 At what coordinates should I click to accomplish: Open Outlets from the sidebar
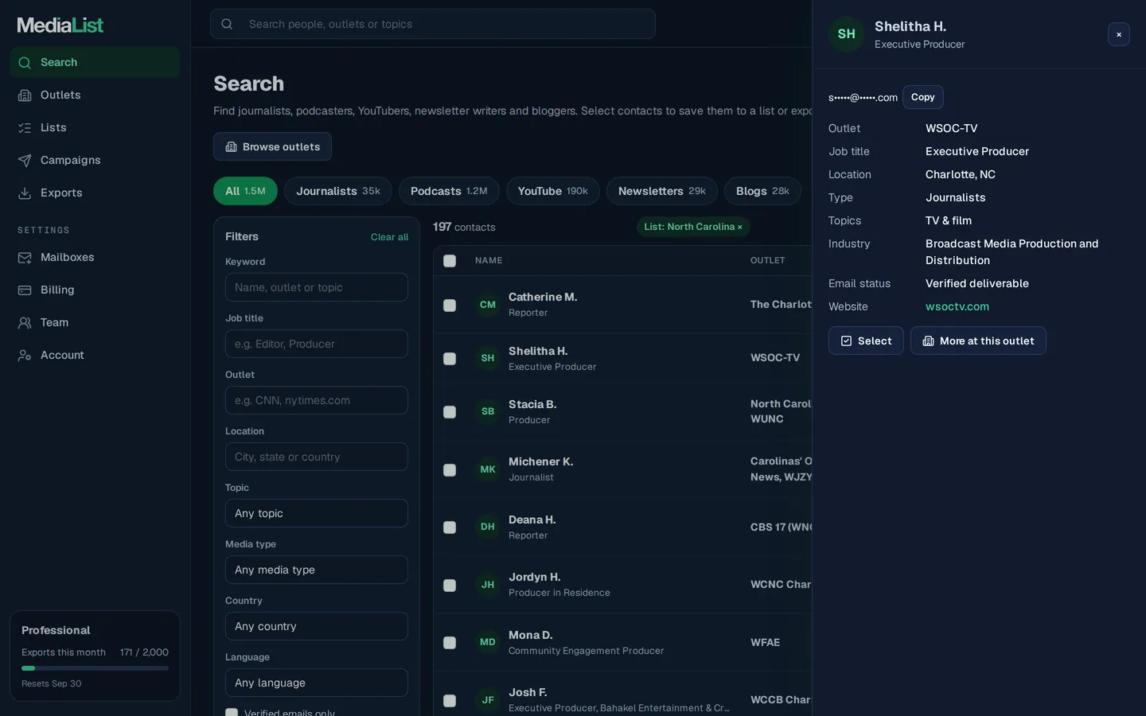coord(95,95)
